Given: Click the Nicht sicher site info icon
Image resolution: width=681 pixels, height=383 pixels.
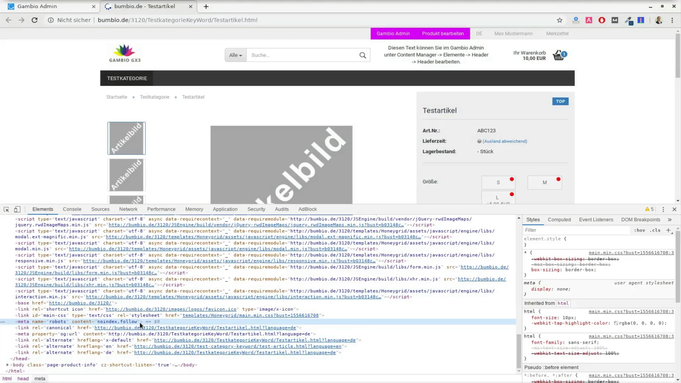Looking at the screenshot, I should [x=51, y=20].
